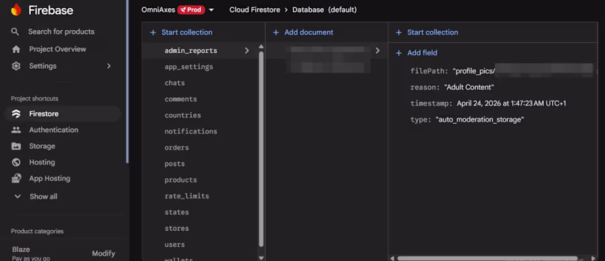The image size is (605, 261).
Task: Click the timestamp field value
Action: pyautogui.click(x=512, y=103)
